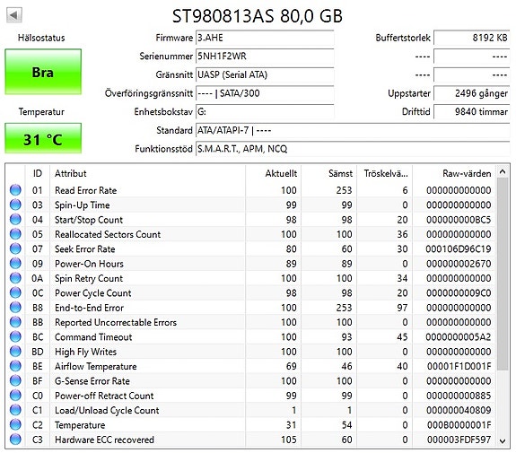Click status icon for Seek Error Rate
The width and height of the screenshot is (516, 453).
(15, 248)
